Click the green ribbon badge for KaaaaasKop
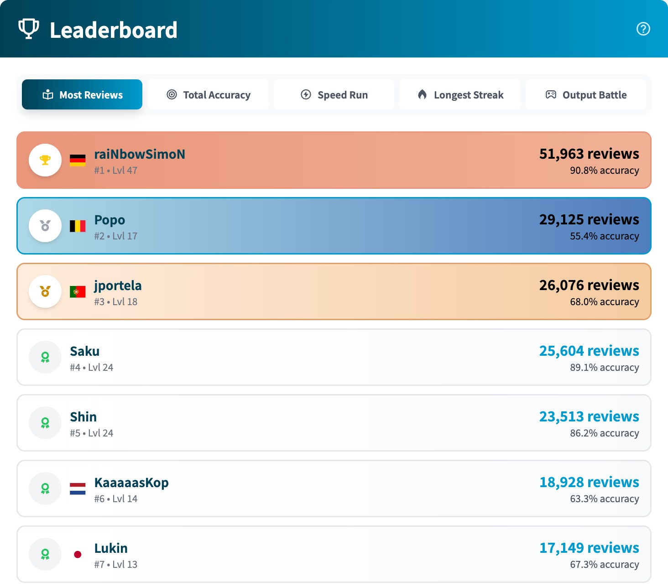The width and height of the screenshot is (668, 587). pyautogui.click(x=45, y=488)
